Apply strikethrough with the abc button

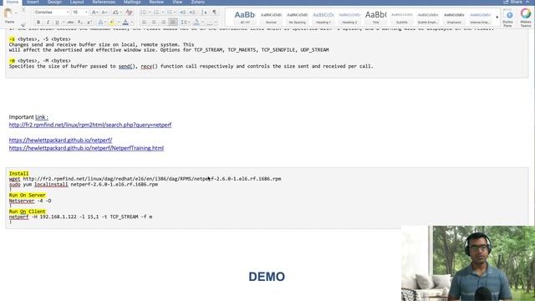click(70, 23)
